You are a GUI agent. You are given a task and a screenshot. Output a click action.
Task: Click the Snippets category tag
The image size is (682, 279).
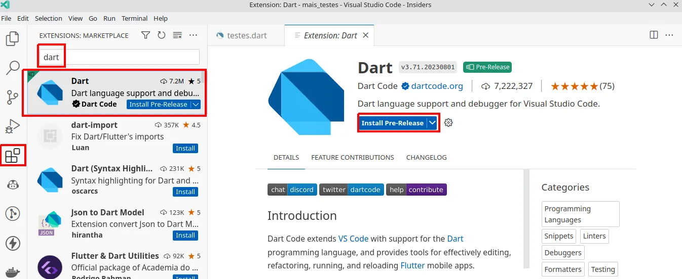point(559,236)
